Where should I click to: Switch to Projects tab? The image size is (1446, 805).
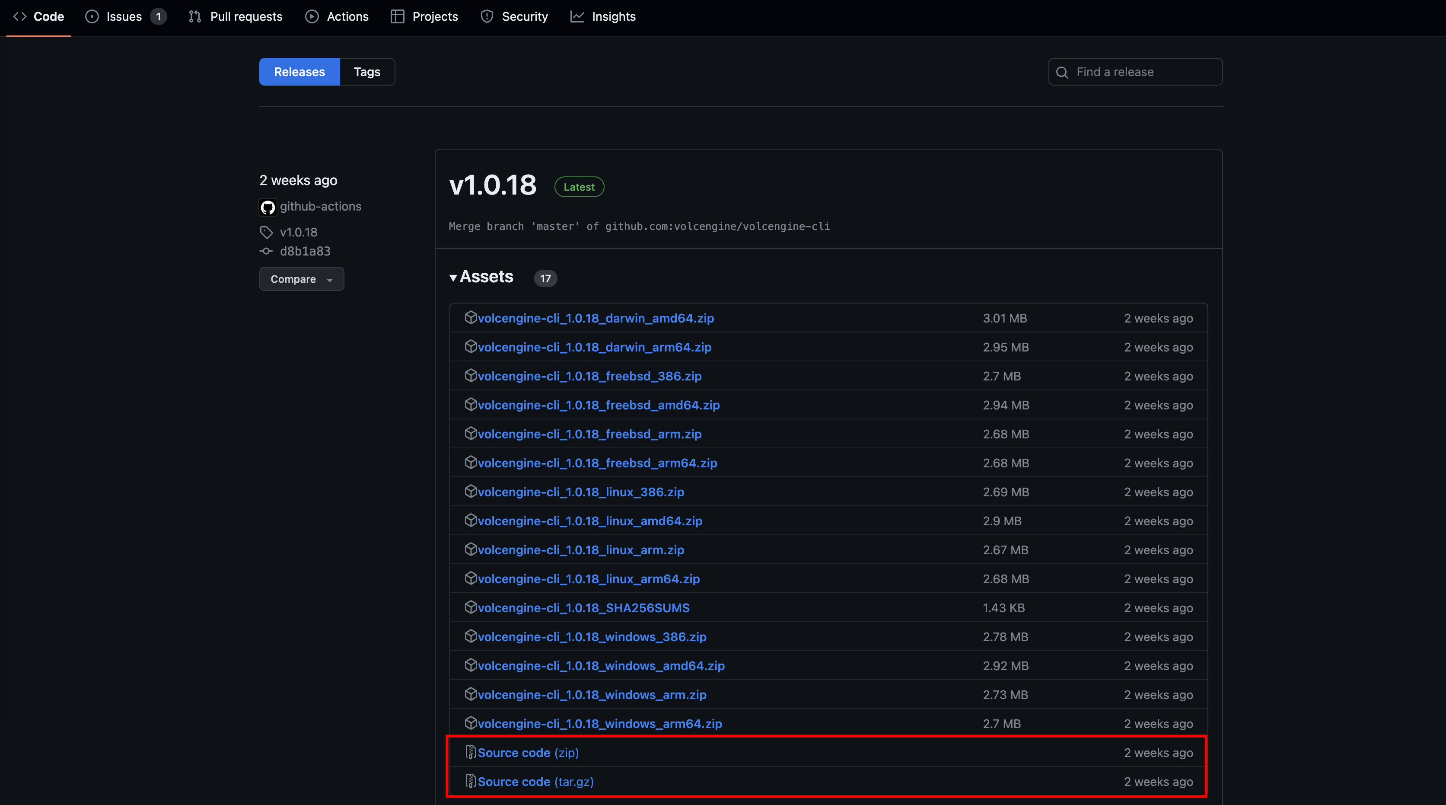pyautogui.click(x=424, y=17)
